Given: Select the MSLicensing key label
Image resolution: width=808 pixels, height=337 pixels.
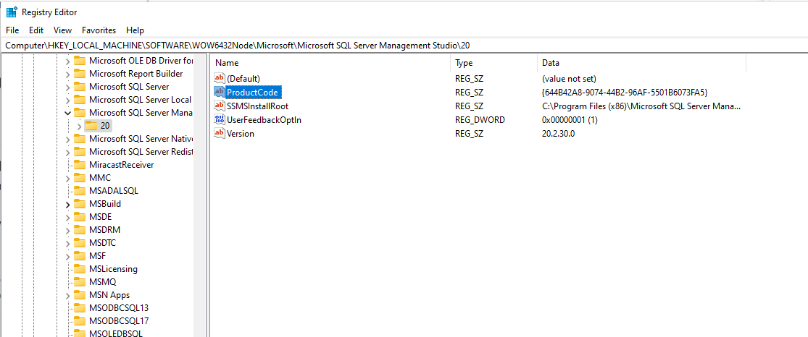Looking at the screenshot, I should click(113, 268).
